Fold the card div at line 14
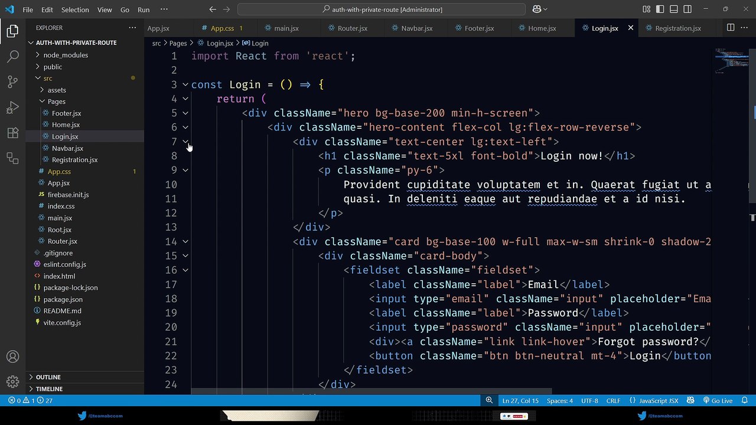Screen dimensions: 756x425 185,241
